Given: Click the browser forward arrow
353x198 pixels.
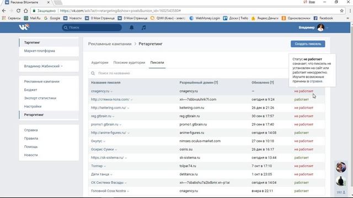Looking at the screenshot, I should 11,11.
